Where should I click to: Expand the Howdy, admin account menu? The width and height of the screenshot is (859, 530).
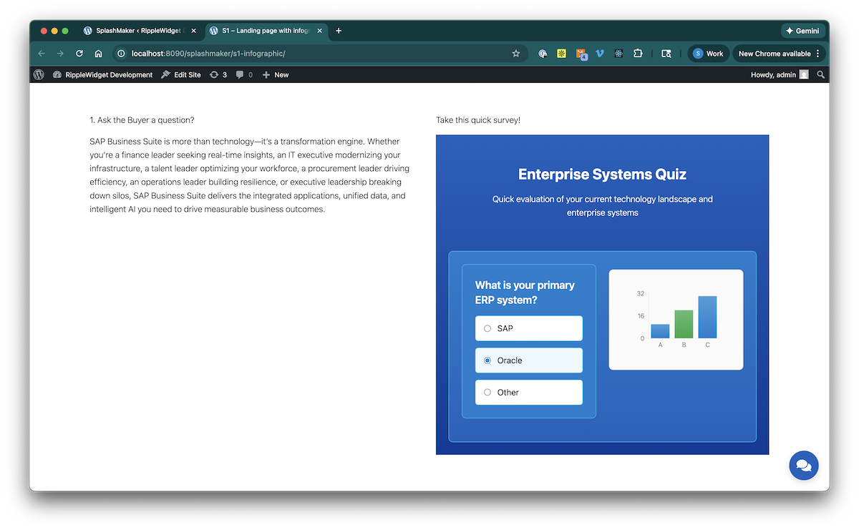tap(779, 74)
